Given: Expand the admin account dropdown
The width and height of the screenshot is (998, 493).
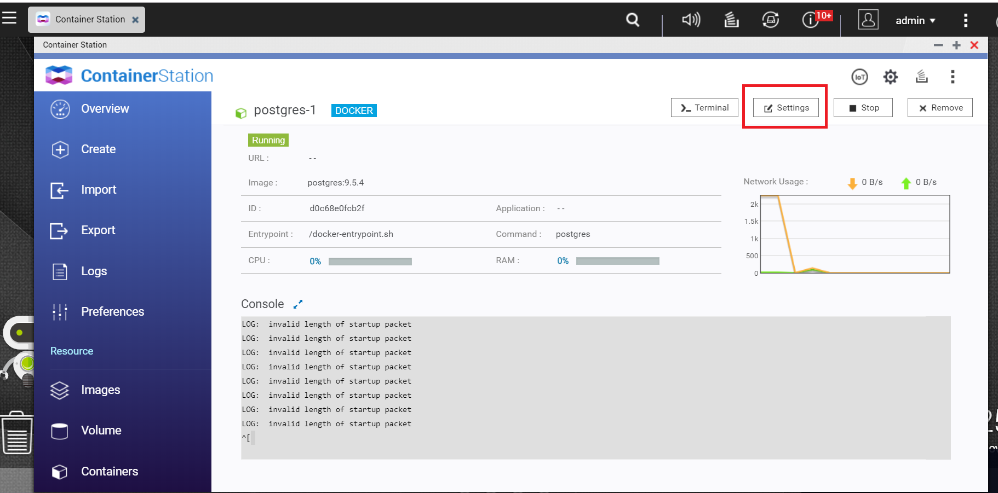Looking at the screenshot, I should [916, 20].
